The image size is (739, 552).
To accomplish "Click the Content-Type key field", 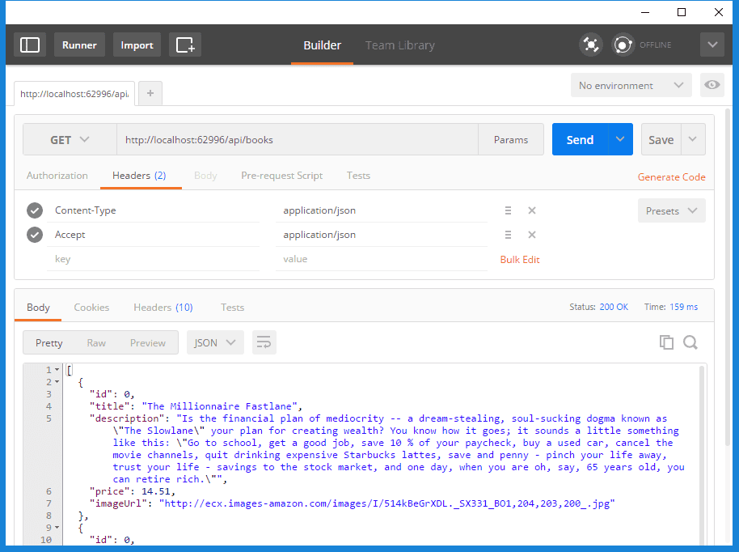I will pyautogui.click(x=153, y=210).
